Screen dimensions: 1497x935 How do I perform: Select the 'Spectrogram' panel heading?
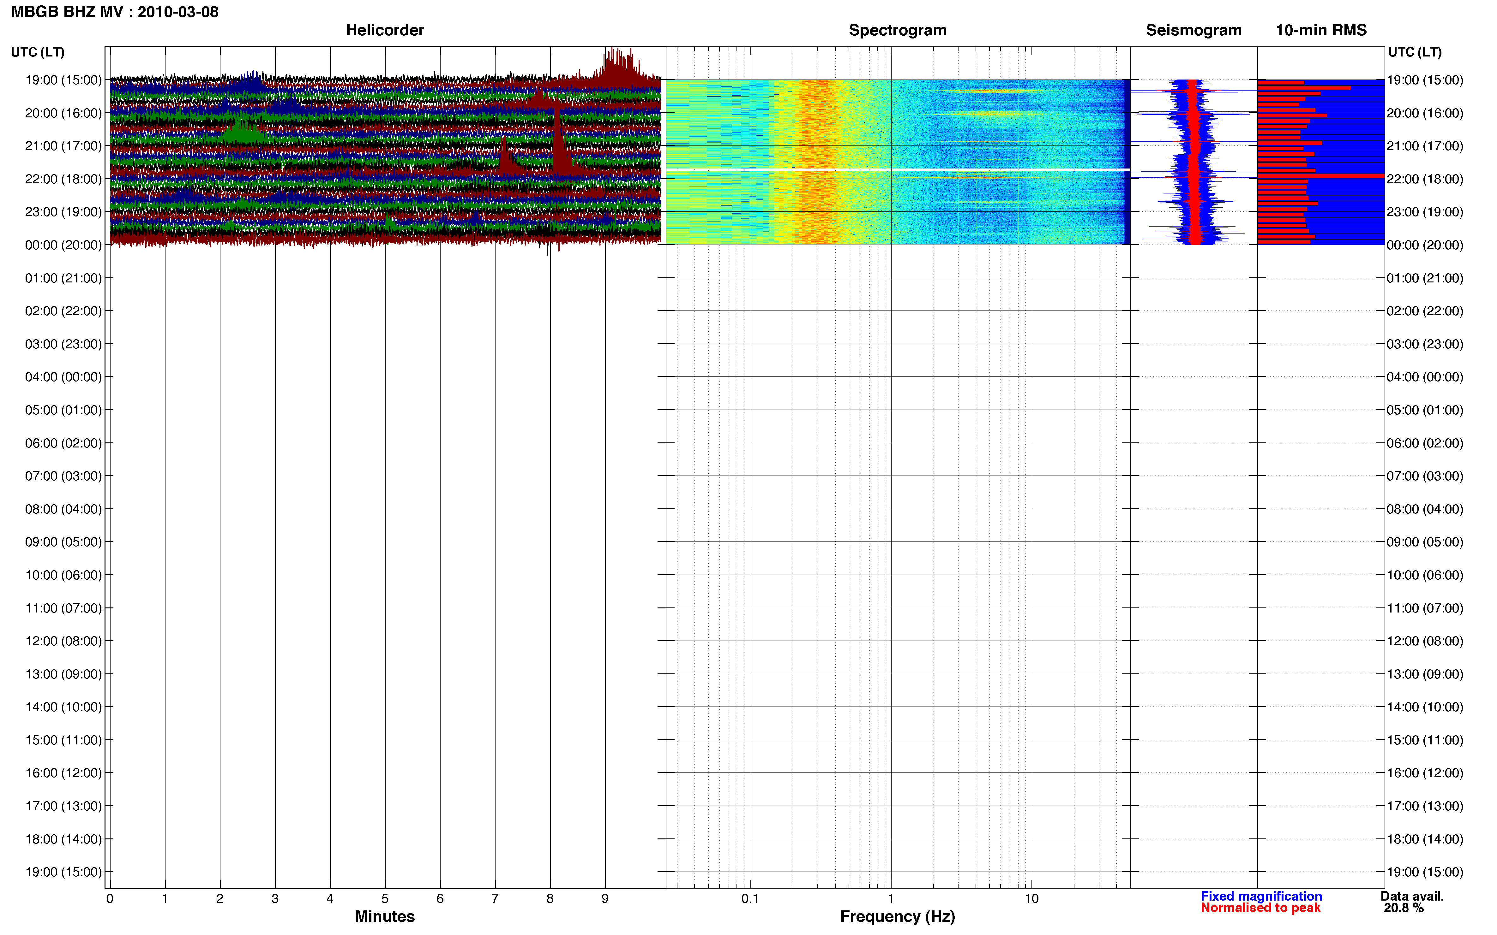click(897, 30)
